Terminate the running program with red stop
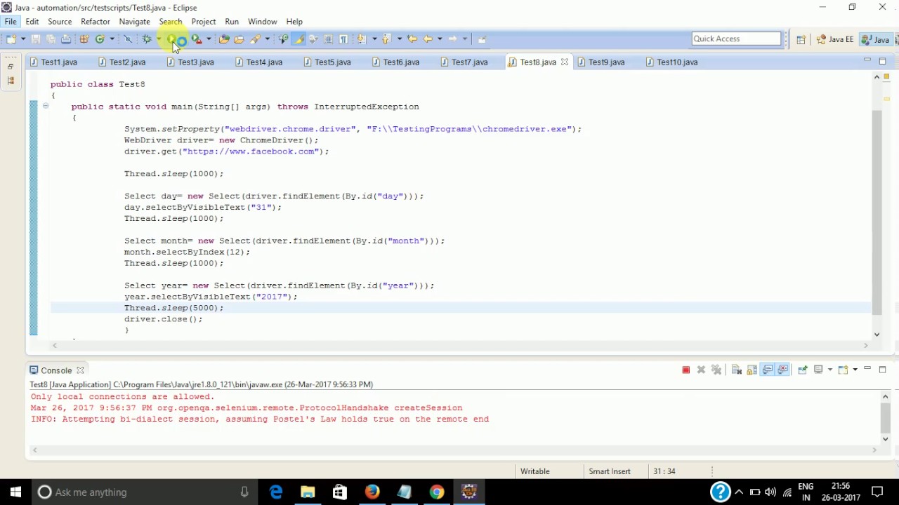Image resolution: width=899 pixels, height=505 pixels. (686, 370)
